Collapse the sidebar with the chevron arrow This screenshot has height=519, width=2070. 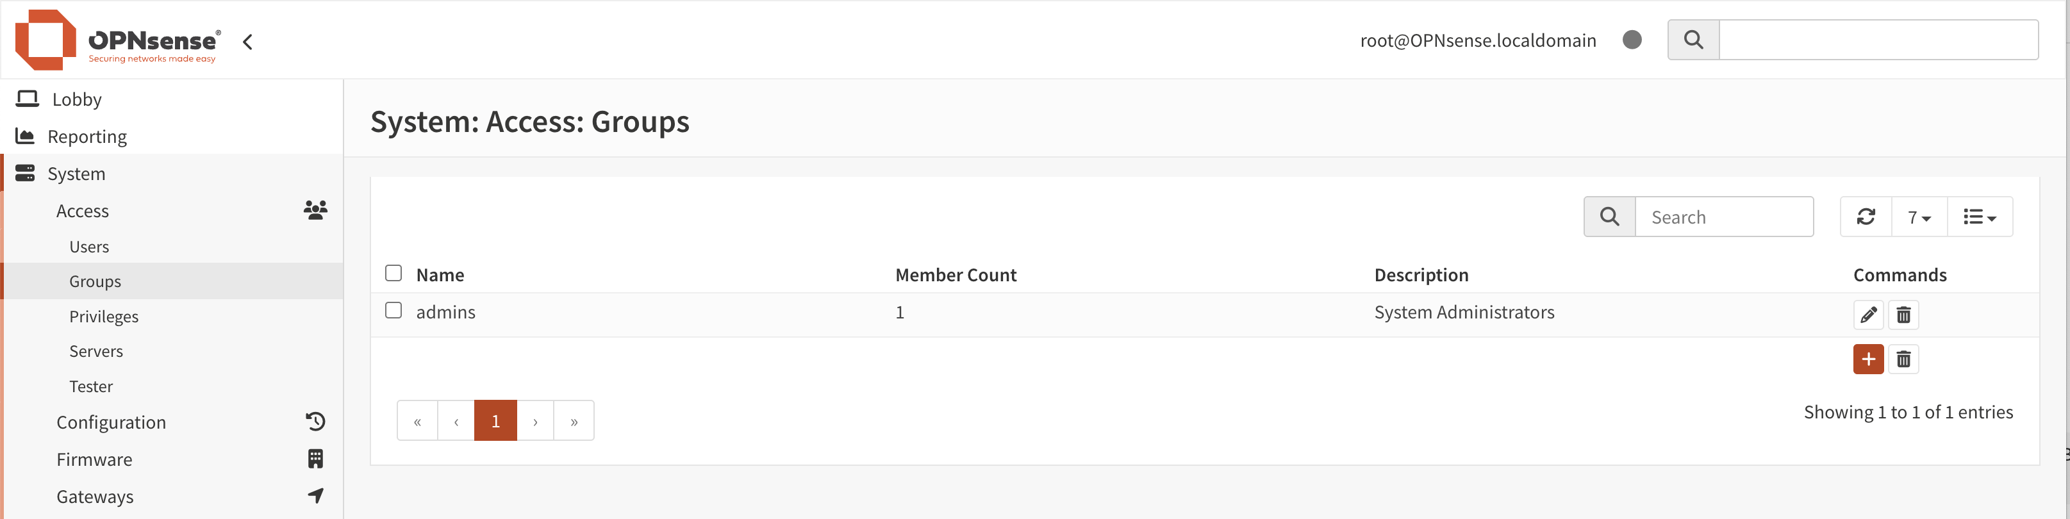[x=247, y=42]
